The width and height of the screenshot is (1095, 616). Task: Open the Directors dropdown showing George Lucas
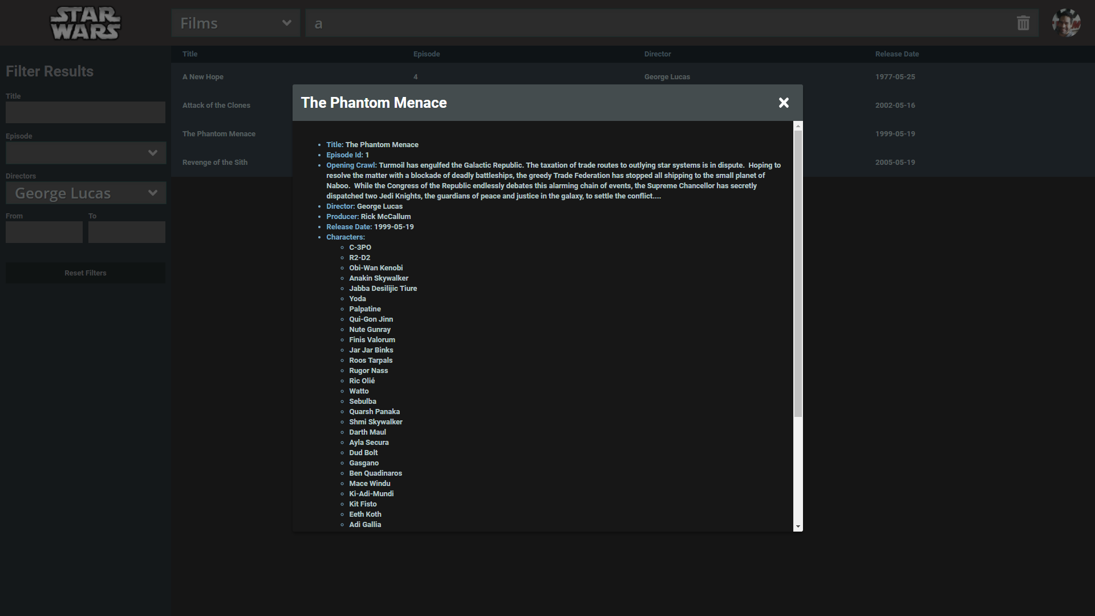tap(86, 193)
